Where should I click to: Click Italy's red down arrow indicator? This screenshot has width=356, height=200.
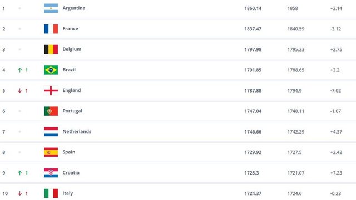(x=20, y=193)
